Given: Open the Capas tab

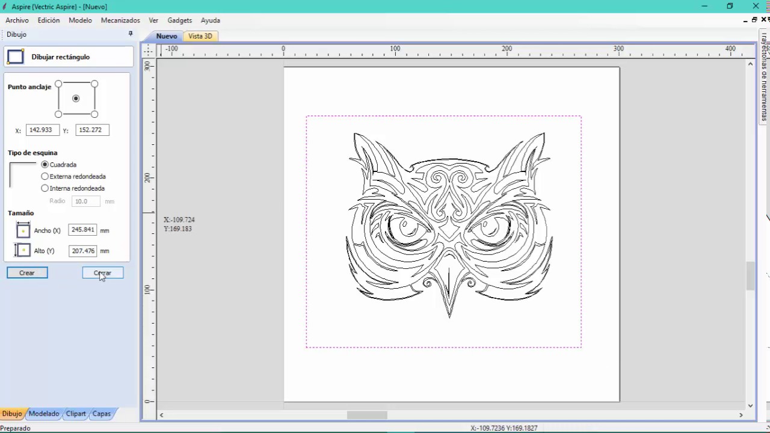Looking at the screenshot, I should point(102,414).
